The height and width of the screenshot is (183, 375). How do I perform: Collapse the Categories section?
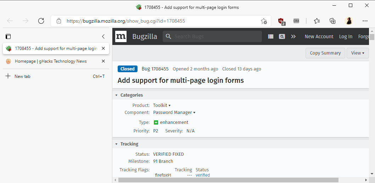pos(117,95)
